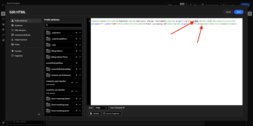Click the Profile attributes search field
253x126 pixels.
(x=63, y=25)
